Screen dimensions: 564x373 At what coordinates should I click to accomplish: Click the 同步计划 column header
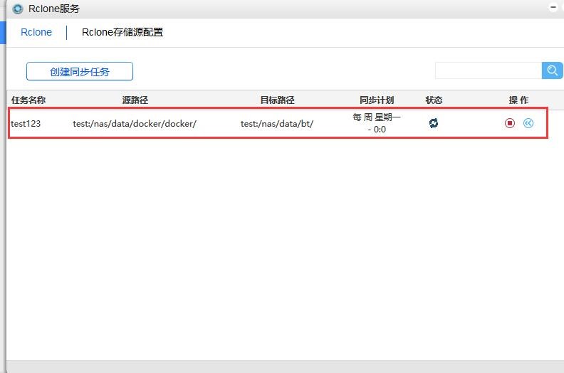377,100
